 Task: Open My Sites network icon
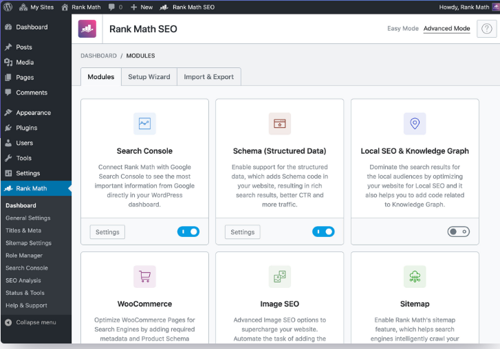pyautogui.click(x=23, y=7)
